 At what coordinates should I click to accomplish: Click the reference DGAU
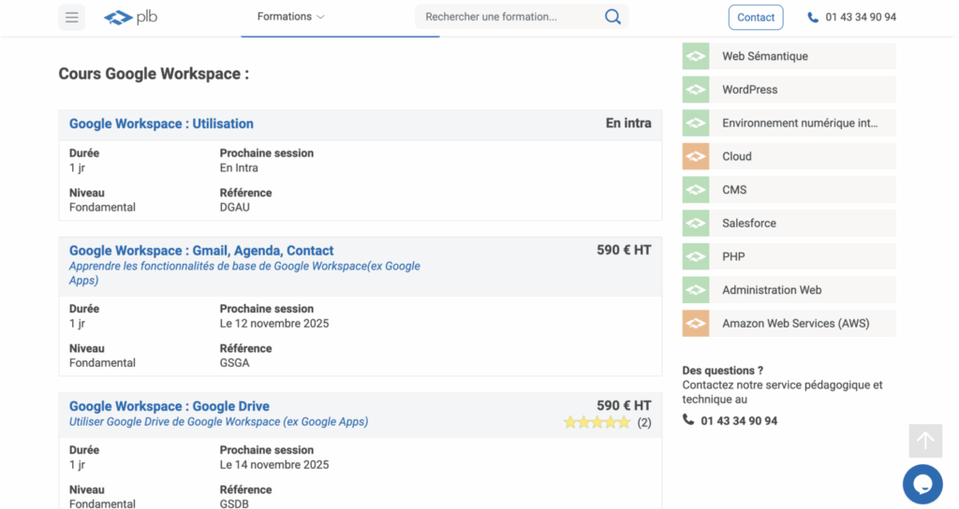pos(234,207)
